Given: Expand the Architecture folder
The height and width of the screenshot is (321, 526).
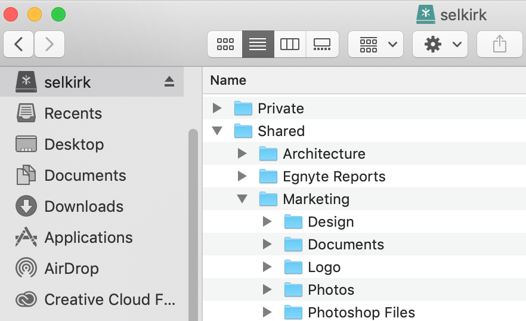Looking at the screenshot, I should [x=242, y=153].
